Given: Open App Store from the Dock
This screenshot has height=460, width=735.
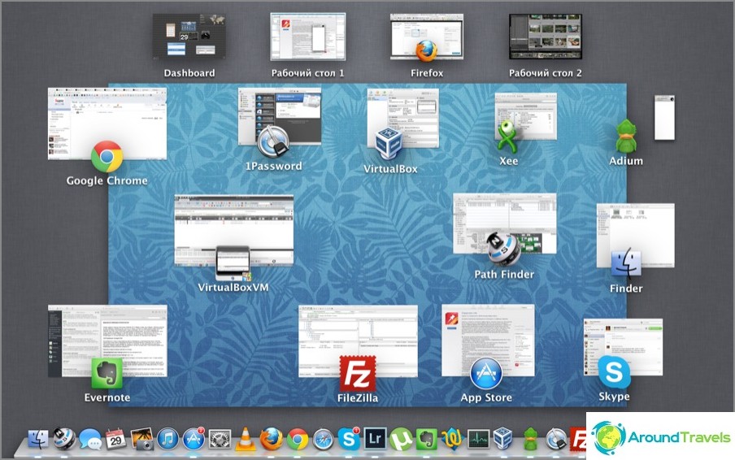Looking at the screenshot, I should pyautogui.click(x=194, y=440).
